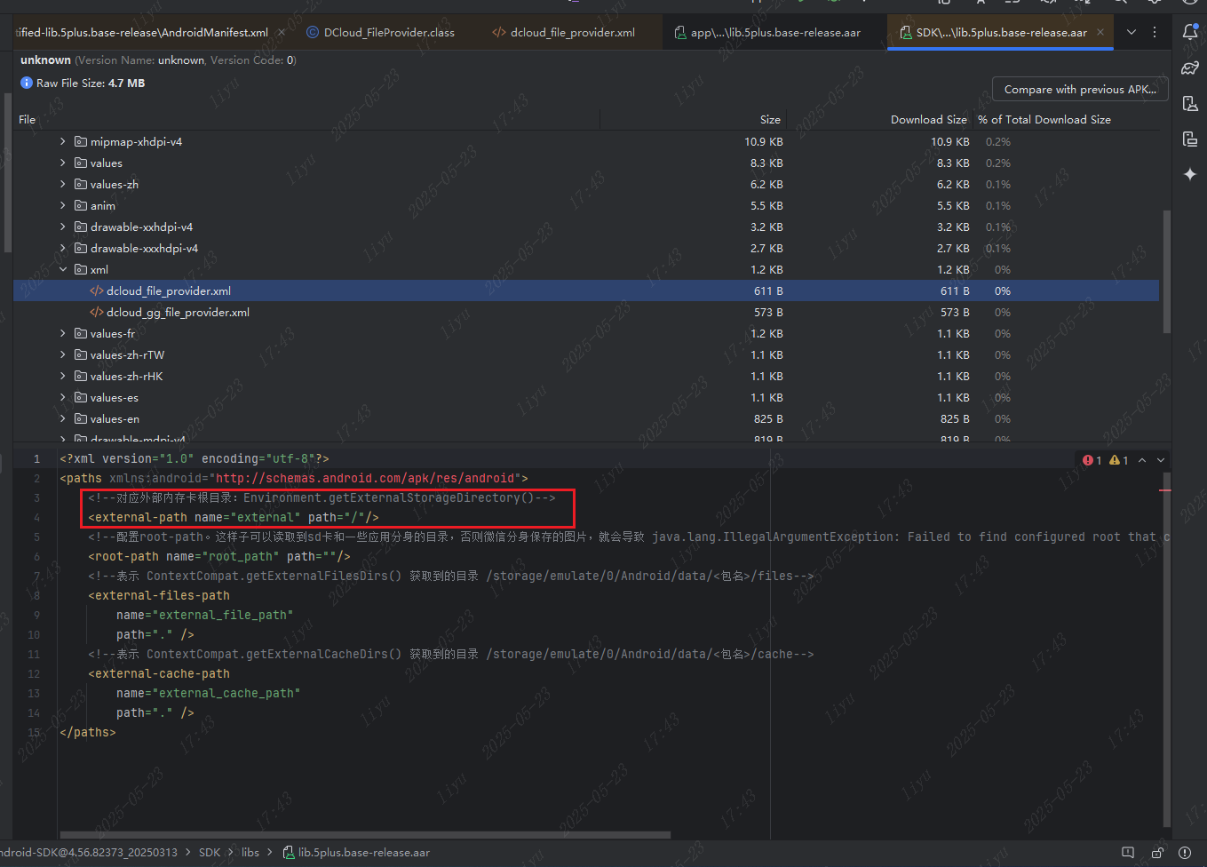Click the yellow warning count indicator

1119,460
